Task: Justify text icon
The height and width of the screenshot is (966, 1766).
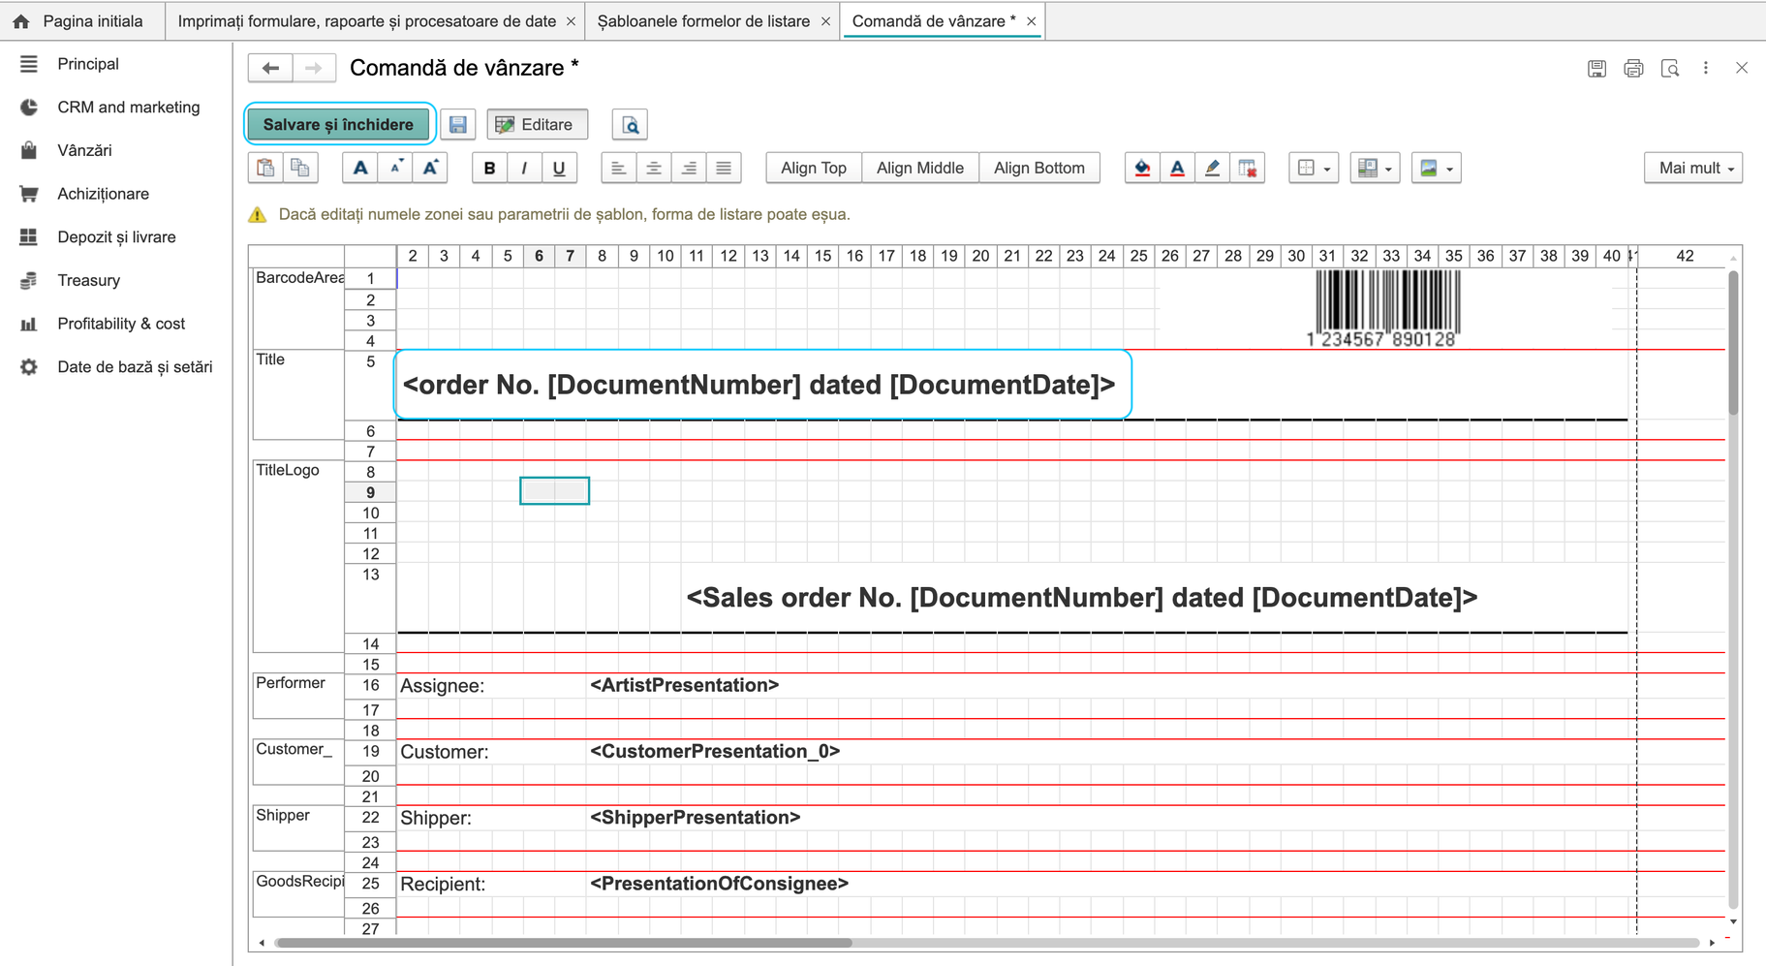Action: point(724,168)
